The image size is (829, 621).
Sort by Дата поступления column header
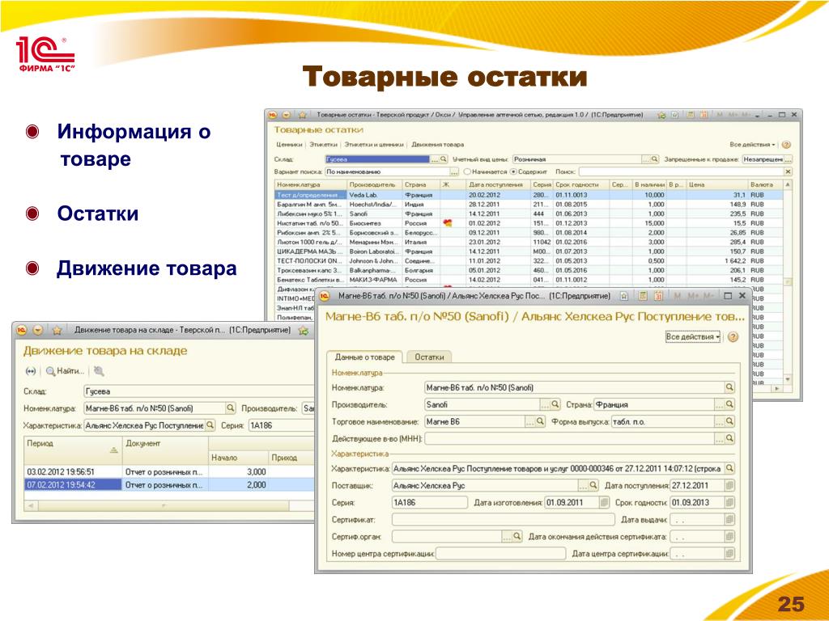click(498, 185)
